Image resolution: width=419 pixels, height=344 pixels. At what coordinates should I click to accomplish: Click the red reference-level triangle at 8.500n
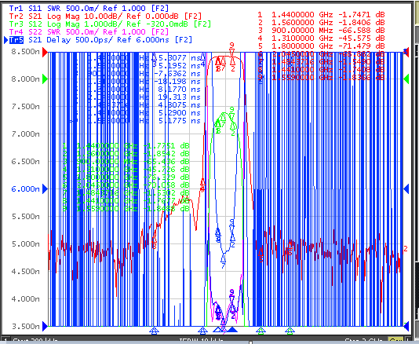pos(46,52)
